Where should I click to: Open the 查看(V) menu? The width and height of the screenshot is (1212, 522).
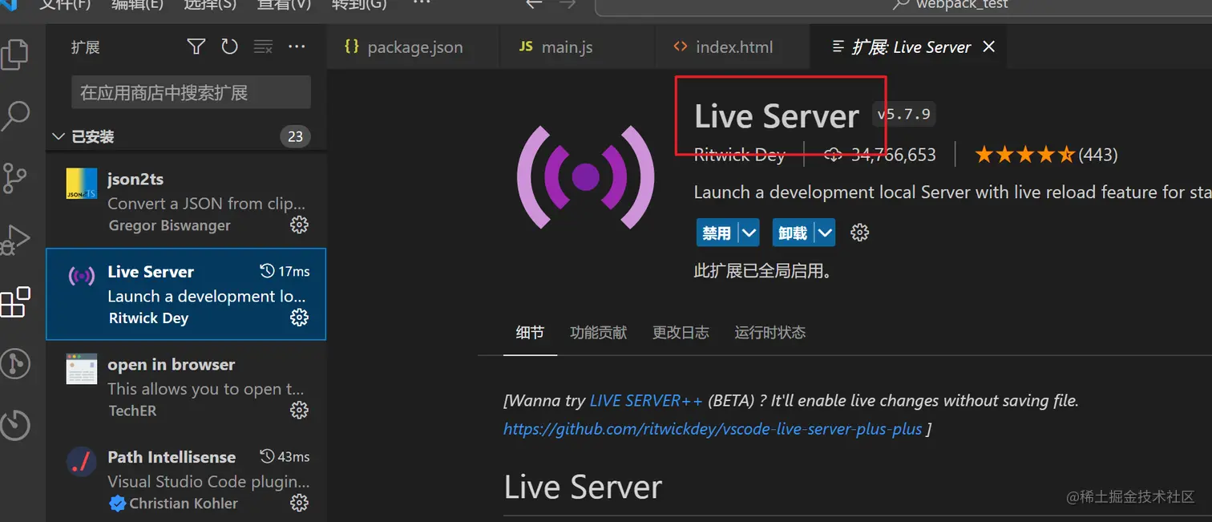click(284, 4)
